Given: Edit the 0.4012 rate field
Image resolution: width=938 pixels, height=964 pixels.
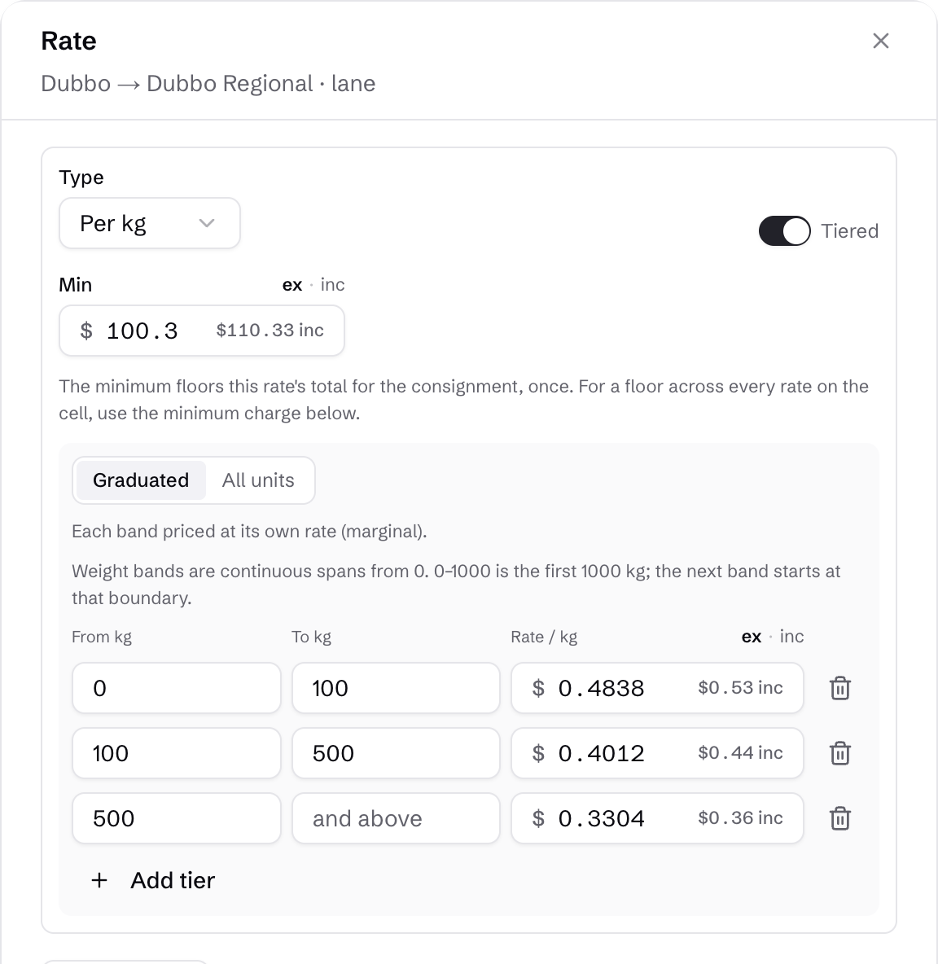Looking at the screenshot, I should (x=657, y=753).
